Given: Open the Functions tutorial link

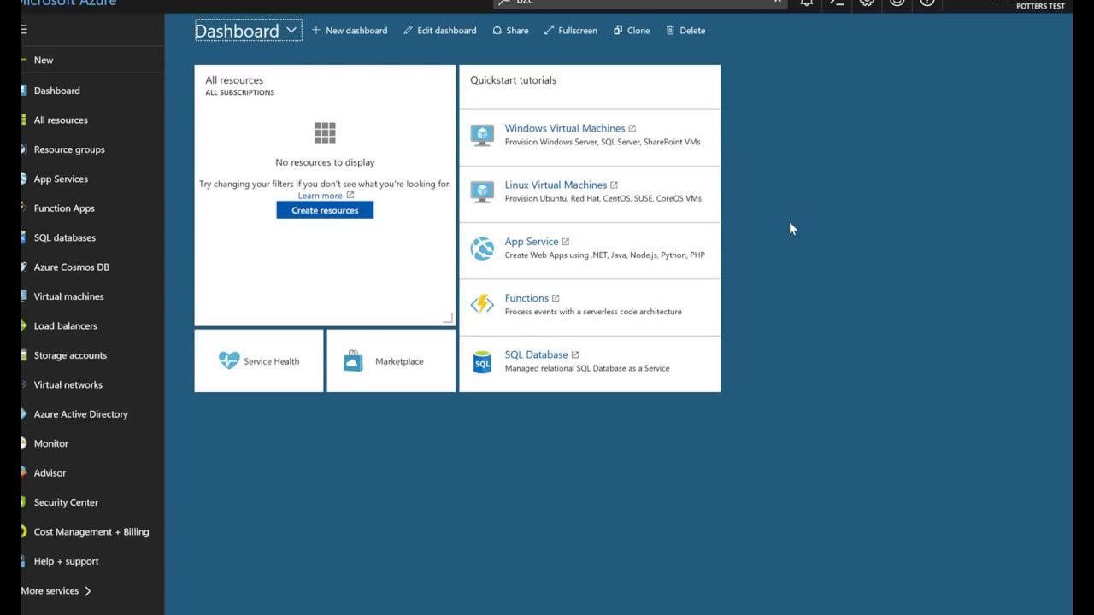Looking at the screenshot, I should pyautogui.click(x=526, y=298).
